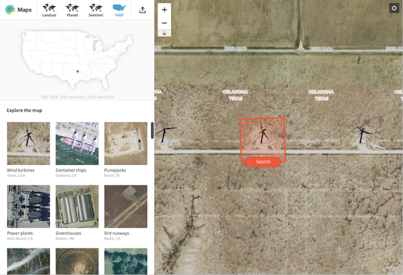403x275 pixels.
Task: Zoom in with the plus button
Action: point(165,10)
